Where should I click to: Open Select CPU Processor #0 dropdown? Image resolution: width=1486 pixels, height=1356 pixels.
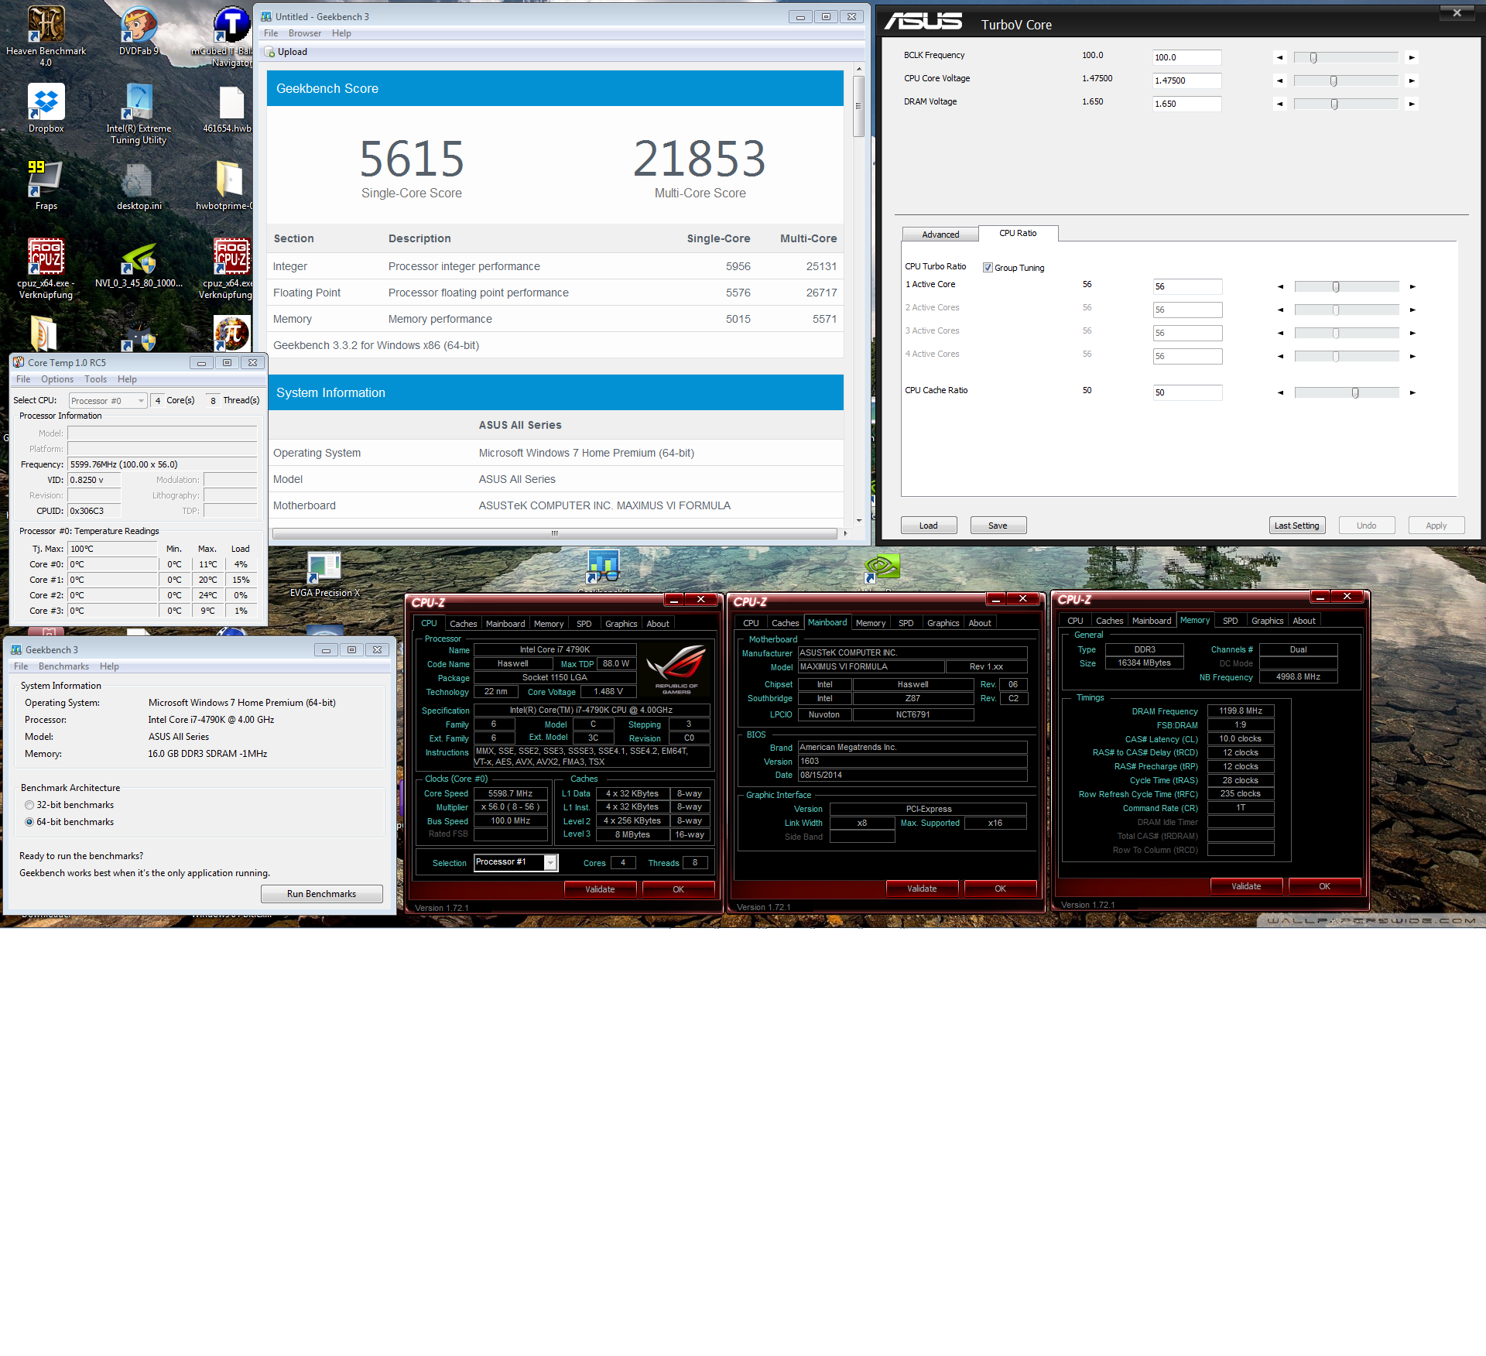pyautogui.click(x=108, y=401)
